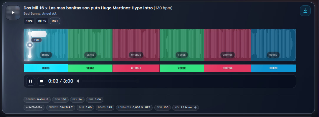The image size is (319, 117).
Task: Click first VERSE label inside the waveform
Action: pyautogui.click(x=90, y=55)
